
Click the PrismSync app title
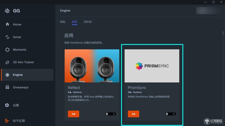[137, 87]
